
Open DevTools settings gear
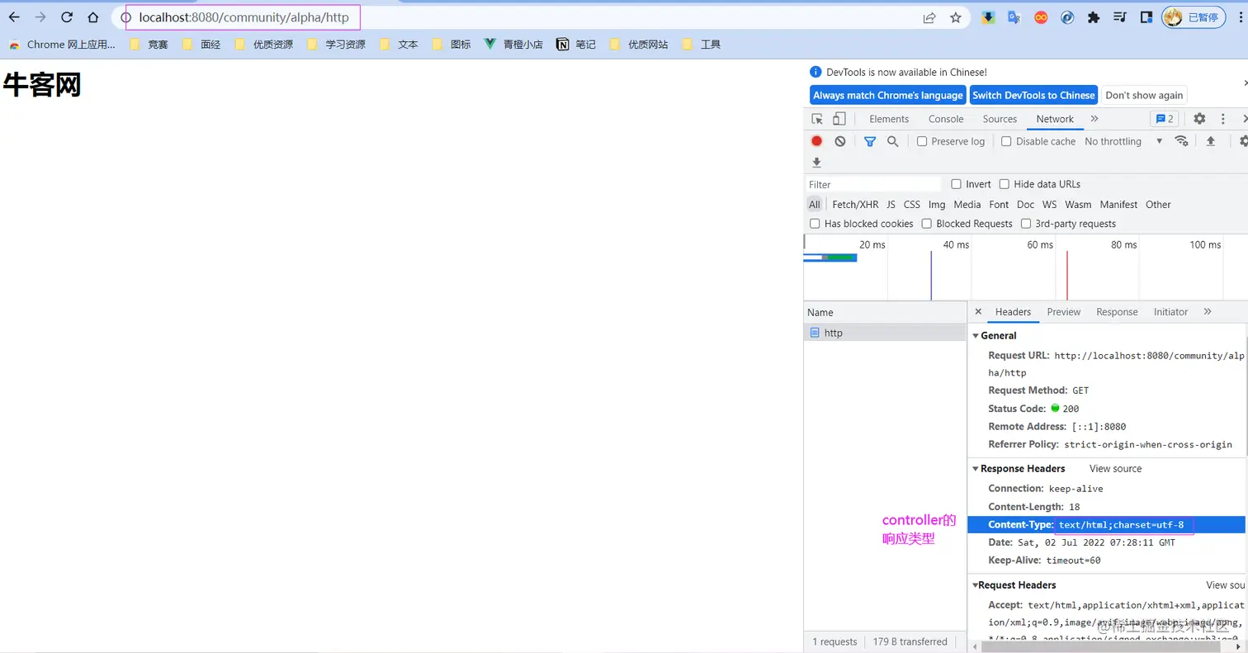[x=1199, y=119]
